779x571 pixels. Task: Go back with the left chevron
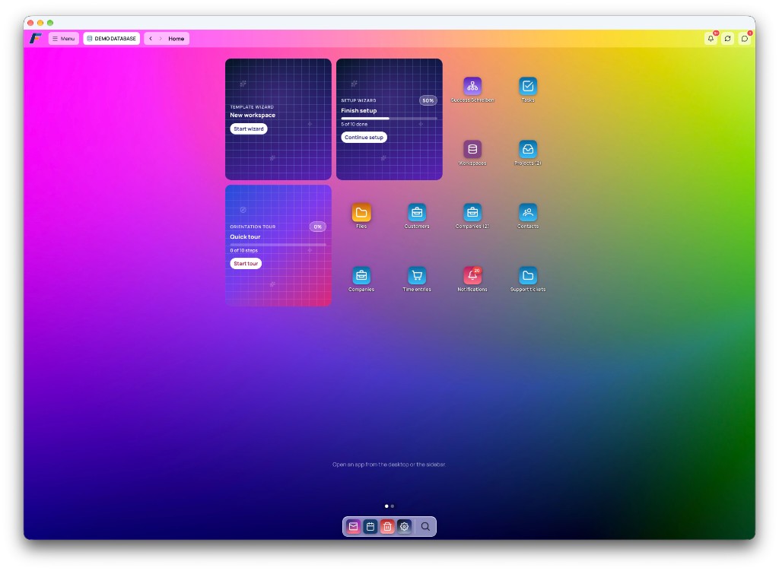[151, 38]
